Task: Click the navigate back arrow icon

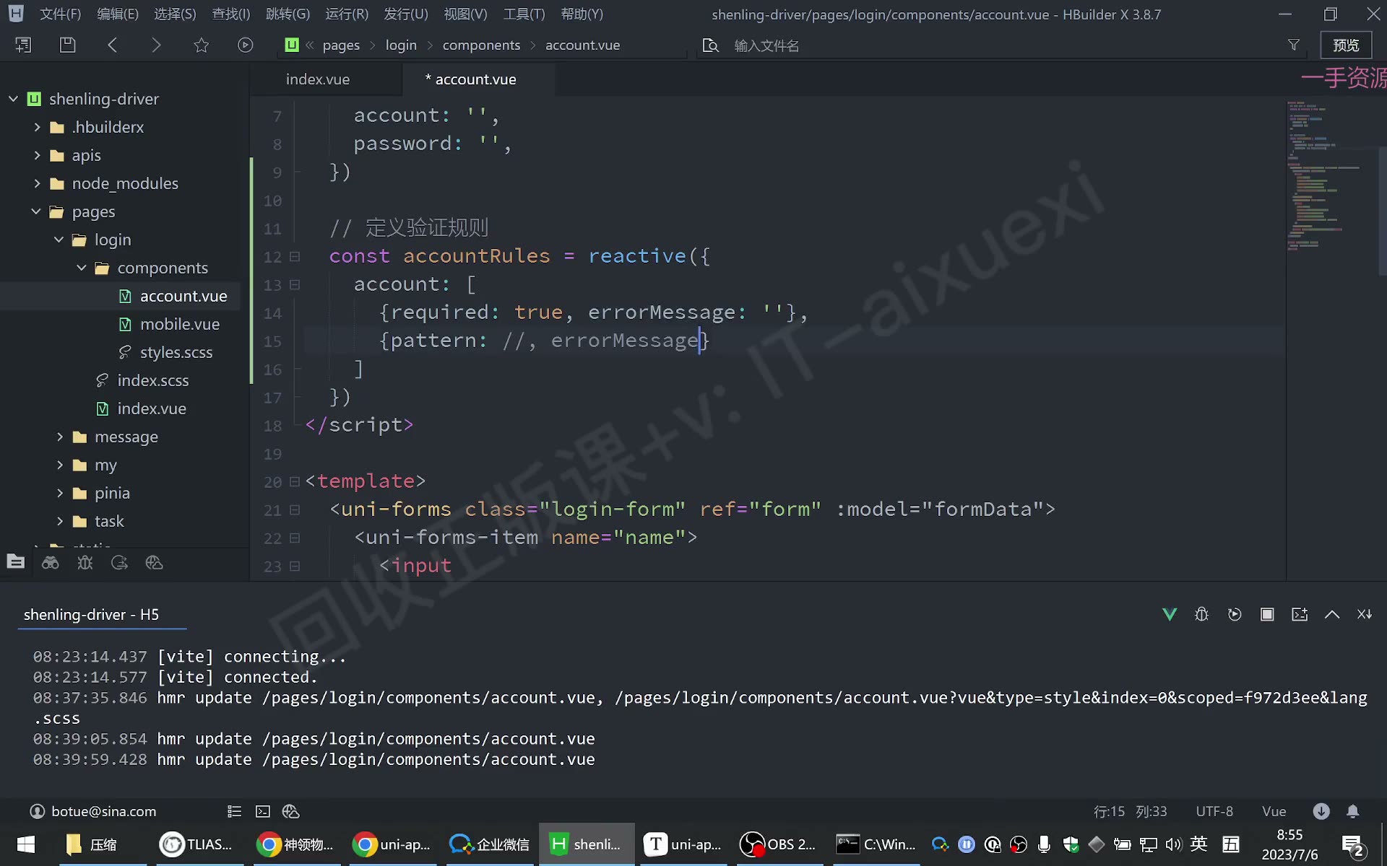Action: [x=112, y=45]
